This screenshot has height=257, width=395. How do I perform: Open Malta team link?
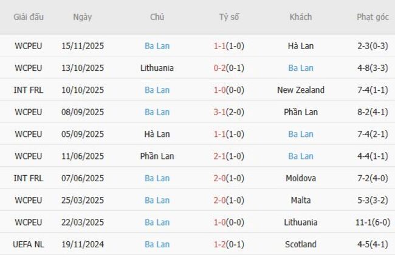[301, 200]
